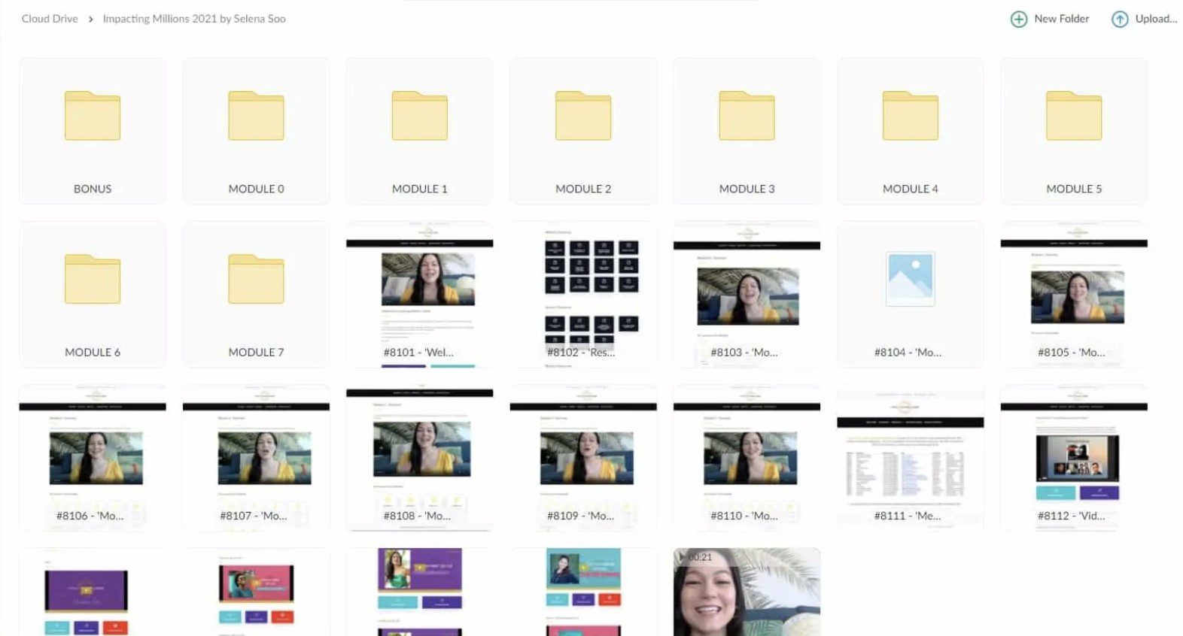Open image placeholder file #8104
1183x636 pixels.
[x=910, y=294]
